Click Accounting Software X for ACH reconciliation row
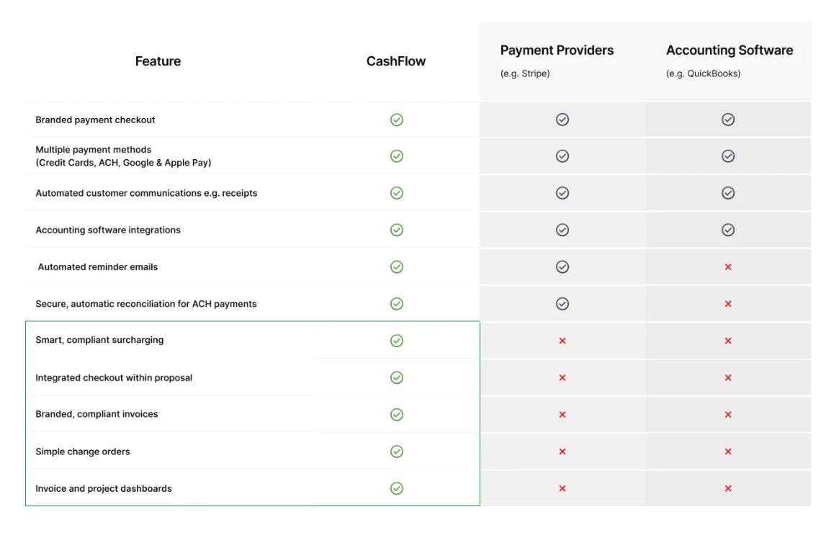 pyautogui.click(x=728, y=304)
